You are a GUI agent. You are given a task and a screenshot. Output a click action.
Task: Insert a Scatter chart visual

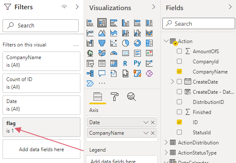point(114,43)
